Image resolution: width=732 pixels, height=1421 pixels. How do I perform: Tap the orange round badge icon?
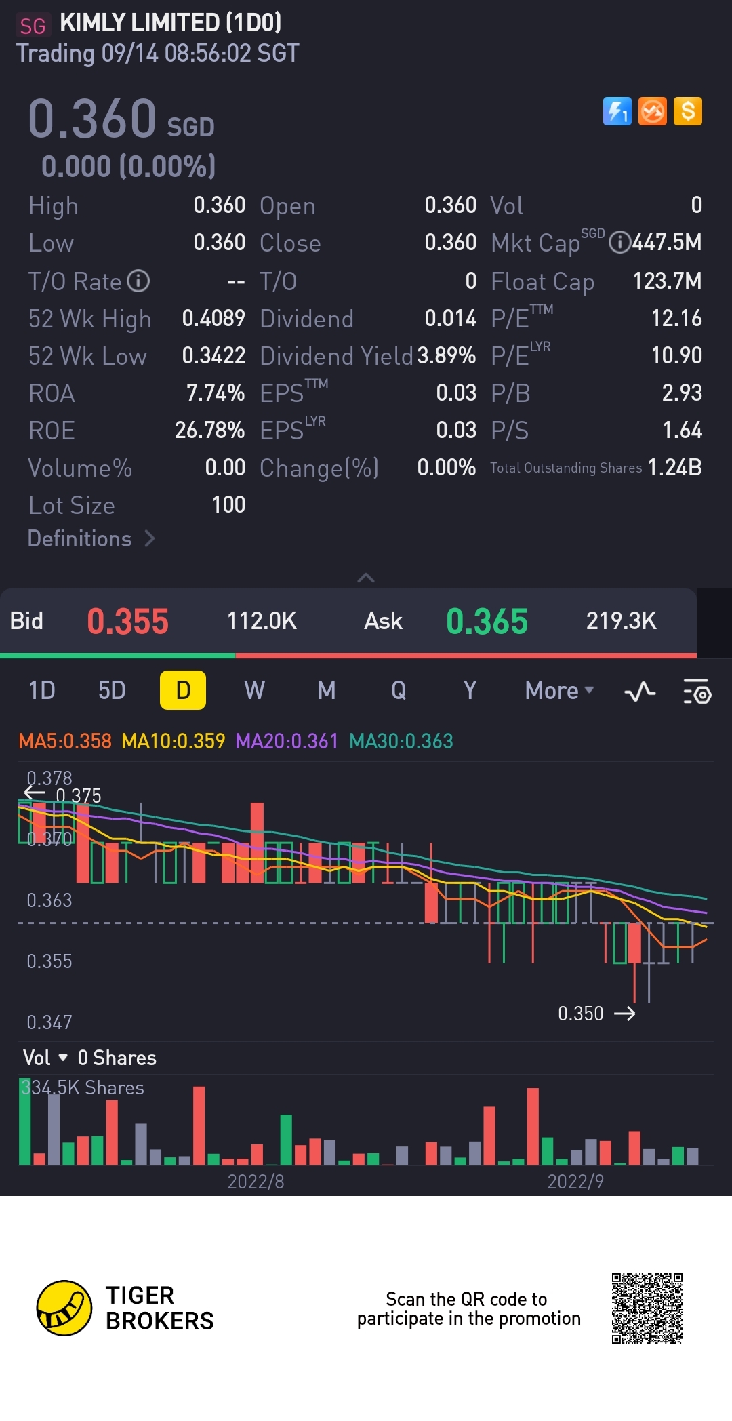click(x=653, y=111)
